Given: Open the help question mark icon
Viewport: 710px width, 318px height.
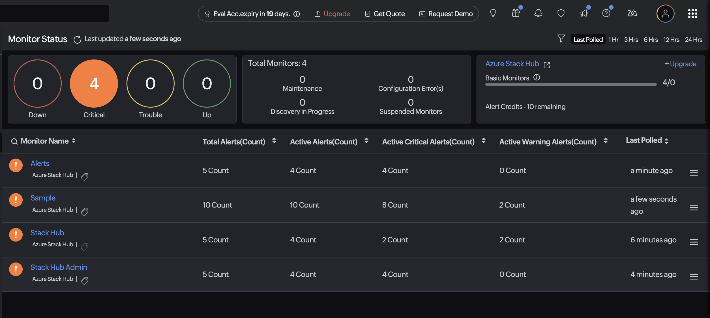Looking at the screenshot, I should coord(606,13).
